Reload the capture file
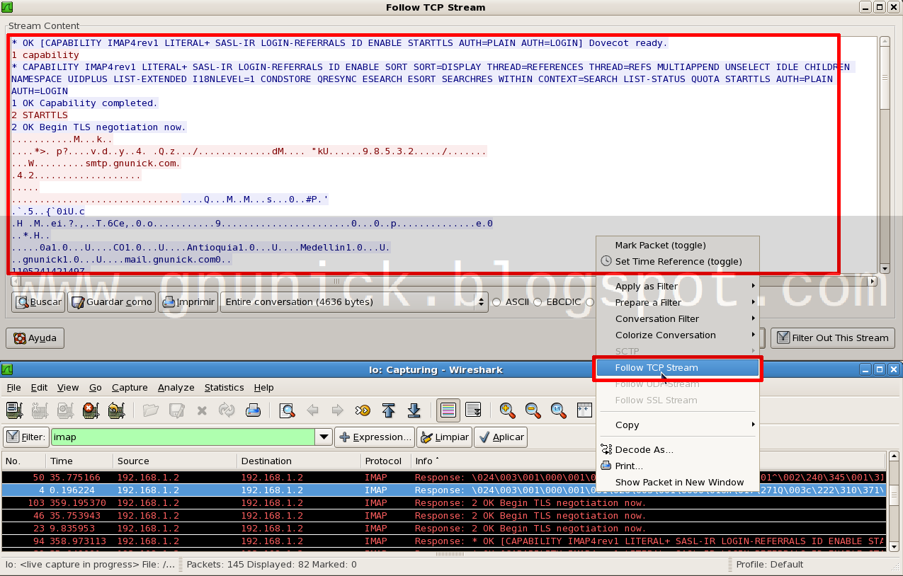This screenshot has width=903, height=576. click(228, 410)
